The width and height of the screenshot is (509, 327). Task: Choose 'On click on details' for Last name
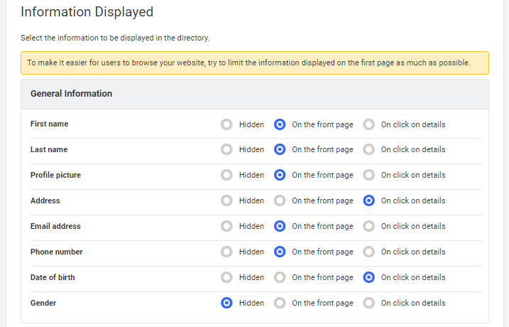pos(368,150)
